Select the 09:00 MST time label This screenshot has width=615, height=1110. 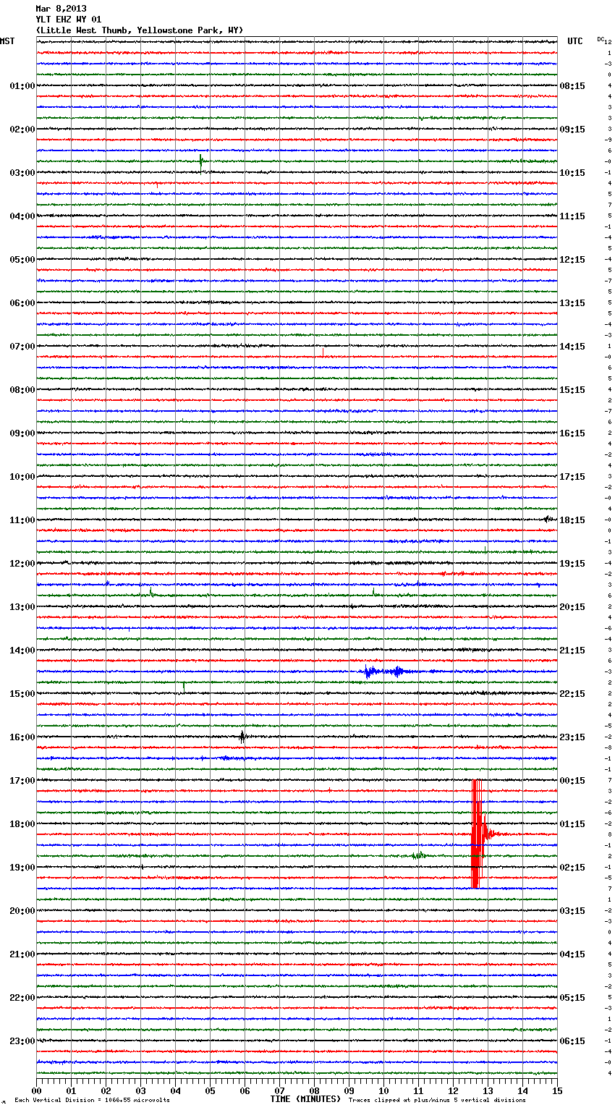(x=22, y=433)
